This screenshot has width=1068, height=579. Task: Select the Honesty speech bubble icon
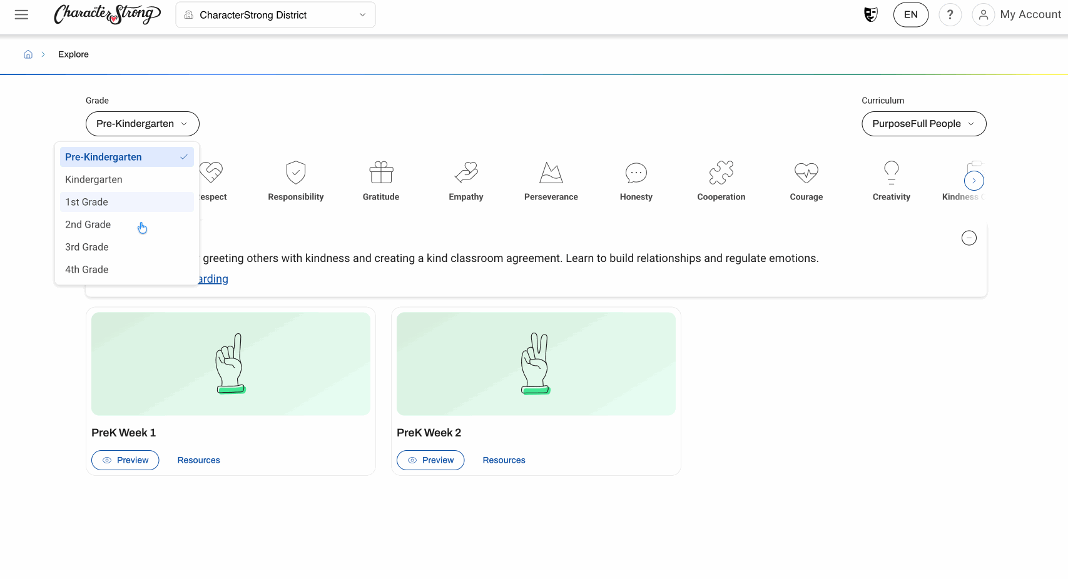point(636,173)
